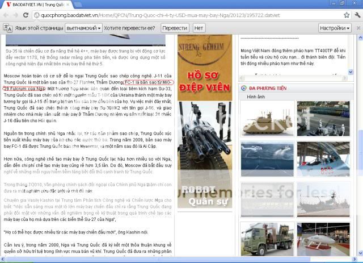Open the white drone exhibit thumbnail
The image size is (363, 263).
click(x=323, y=239)
